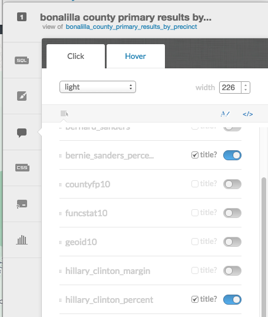Screen dimensions: 268x317
Task: Select the funcstat10 field name
Action: click(87, 213)
